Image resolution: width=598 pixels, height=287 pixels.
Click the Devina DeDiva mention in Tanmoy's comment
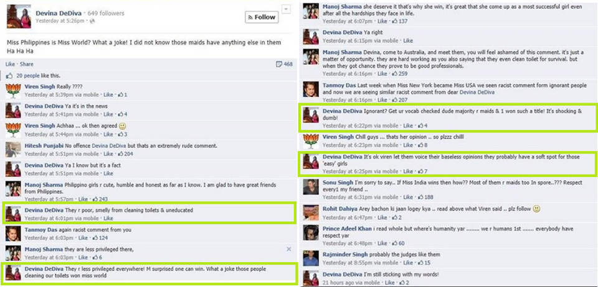coord(477,92)
